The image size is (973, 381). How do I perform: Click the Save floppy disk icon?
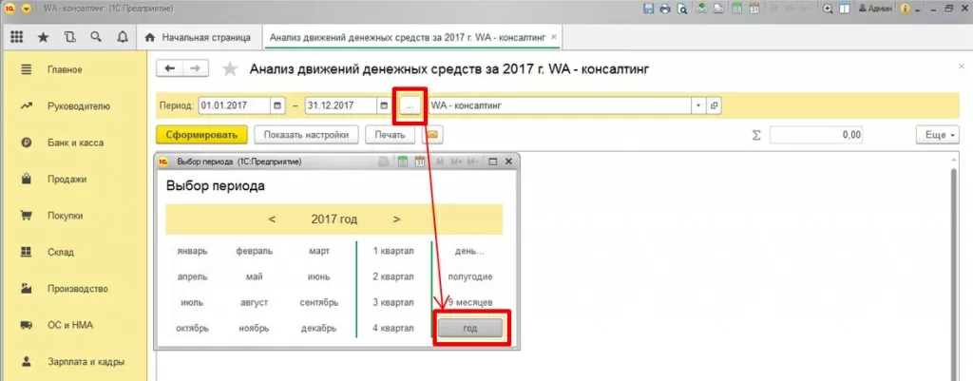point(649,9)
